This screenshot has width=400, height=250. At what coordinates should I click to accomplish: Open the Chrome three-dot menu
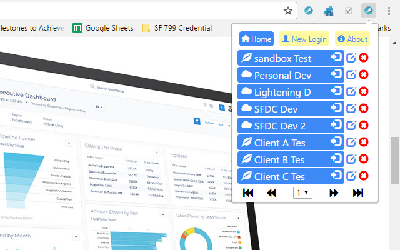coord(389,11)
